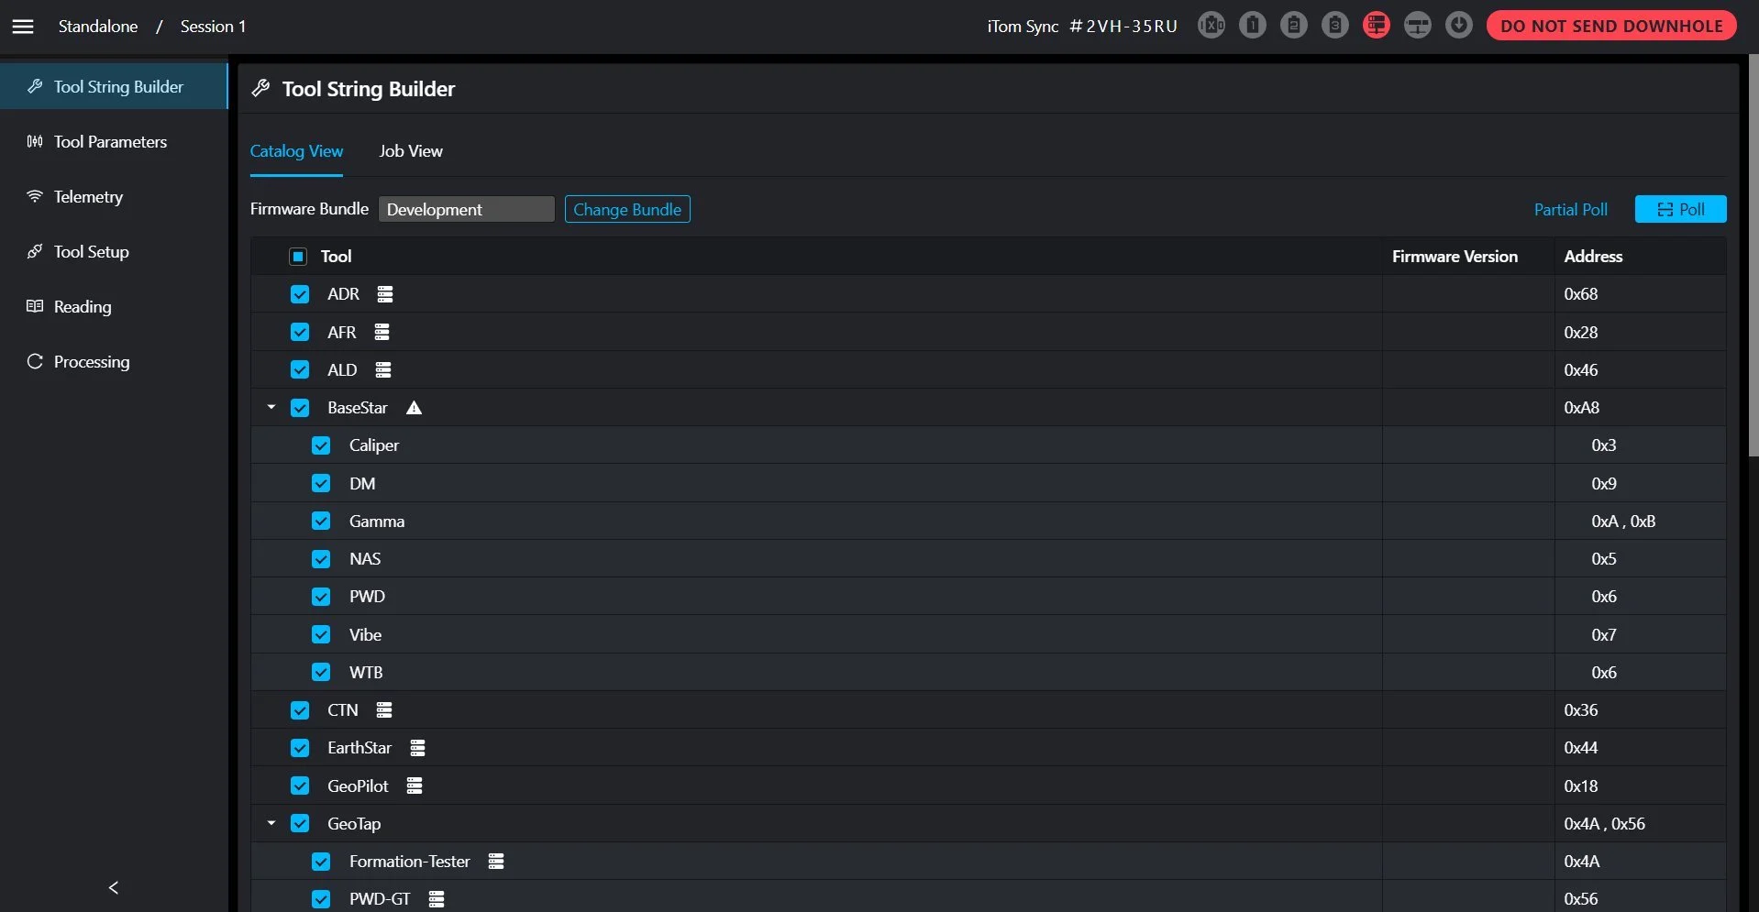Click the warning icon beside BaseStar
1759x912 pixels.
(x=414, y=408)
